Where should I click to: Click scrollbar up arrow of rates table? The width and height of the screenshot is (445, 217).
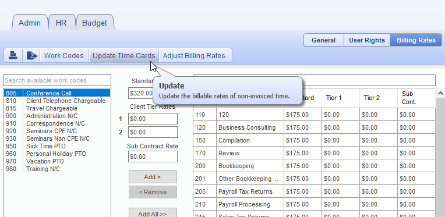[x=440, y=93]
